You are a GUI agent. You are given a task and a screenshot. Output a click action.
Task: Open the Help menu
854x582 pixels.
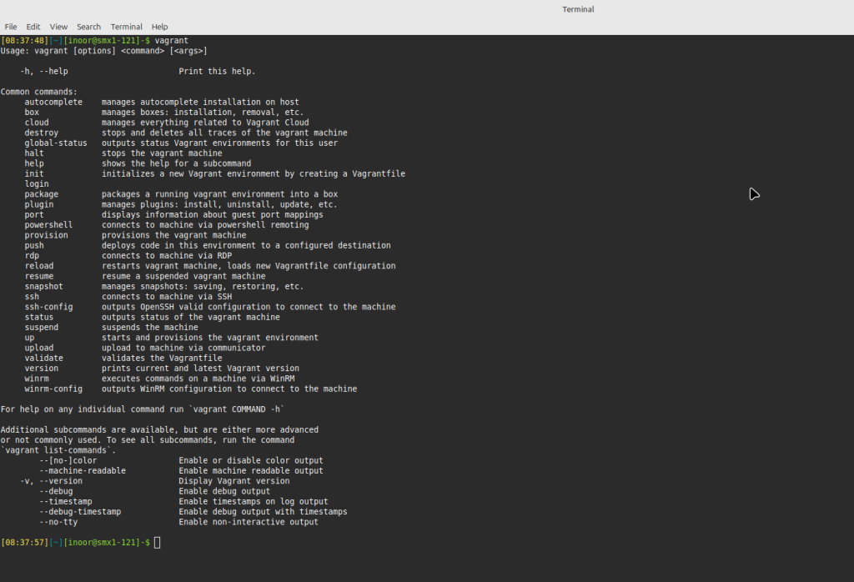[x=159, y=27]
